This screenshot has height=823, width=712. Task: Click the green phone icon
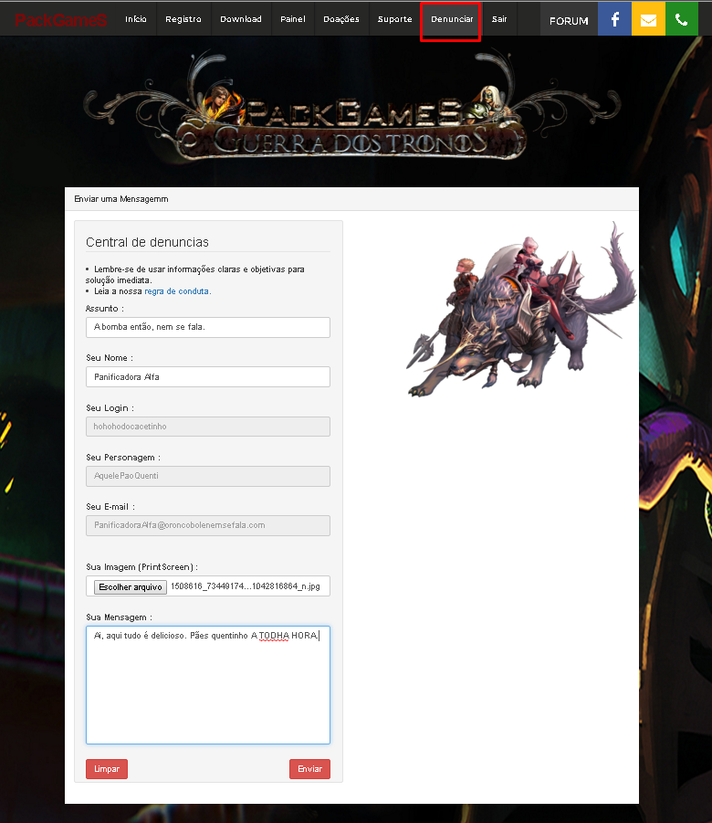pos(682,19)
